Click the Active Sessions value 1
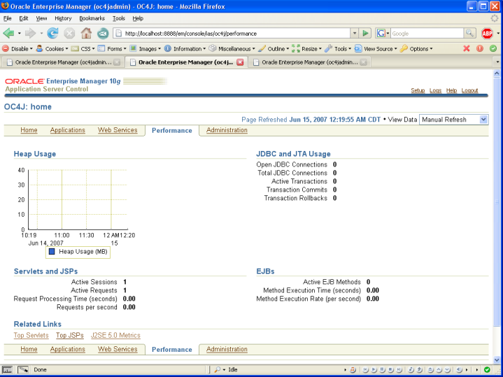503x377 pixels. click(x=125, y=282)
